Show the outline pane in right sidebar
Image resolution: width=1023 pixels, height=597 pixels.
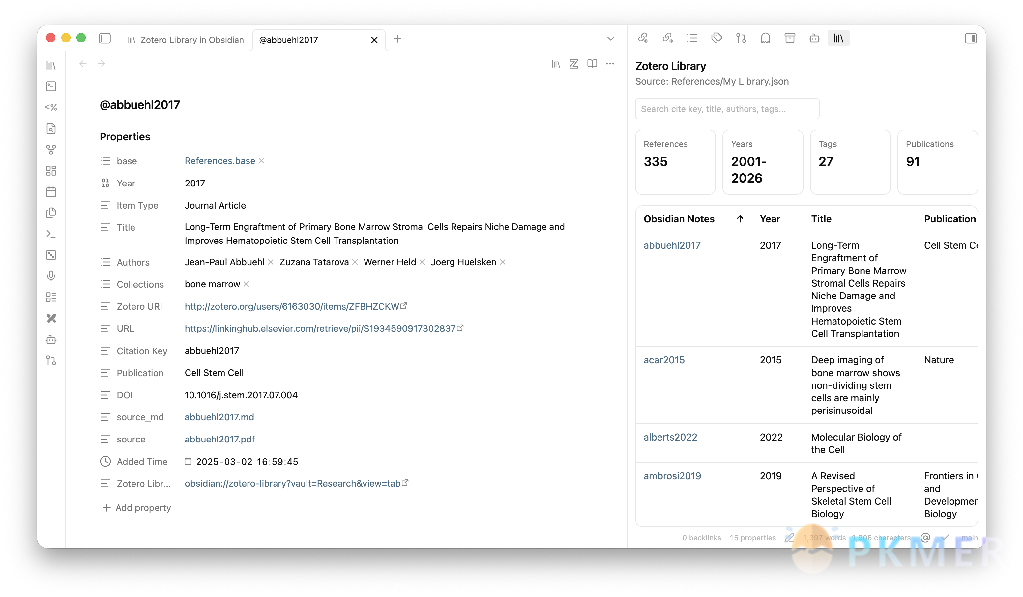click(x=692, y=38)
